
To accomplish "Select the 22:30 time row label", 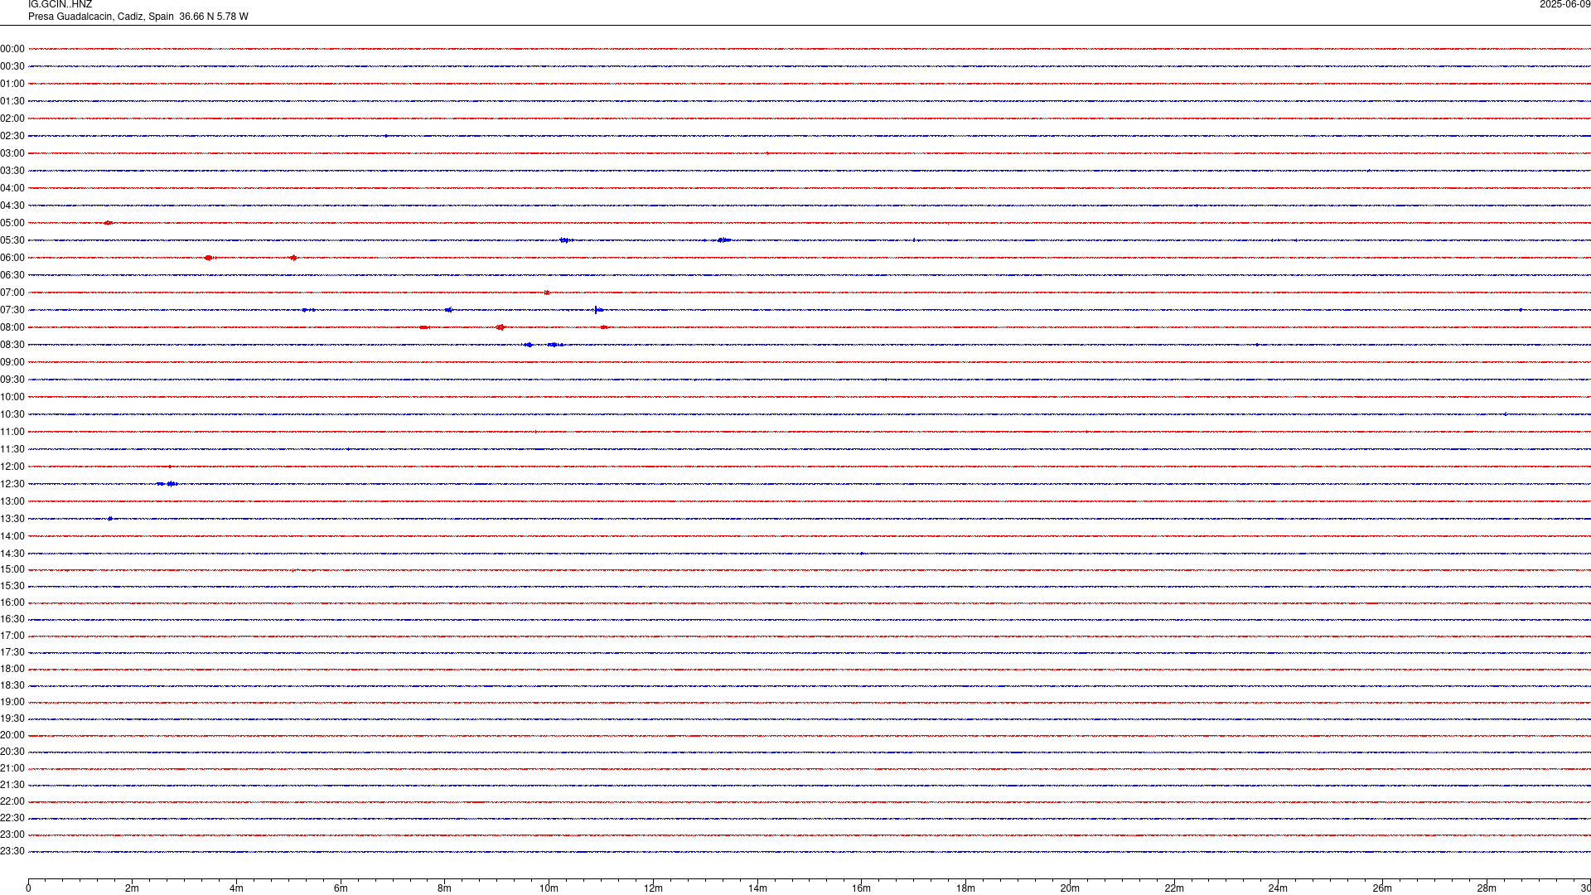I will [12, 818].
